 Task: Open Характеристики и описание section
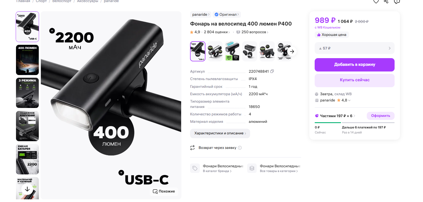(x=220, y=133)
